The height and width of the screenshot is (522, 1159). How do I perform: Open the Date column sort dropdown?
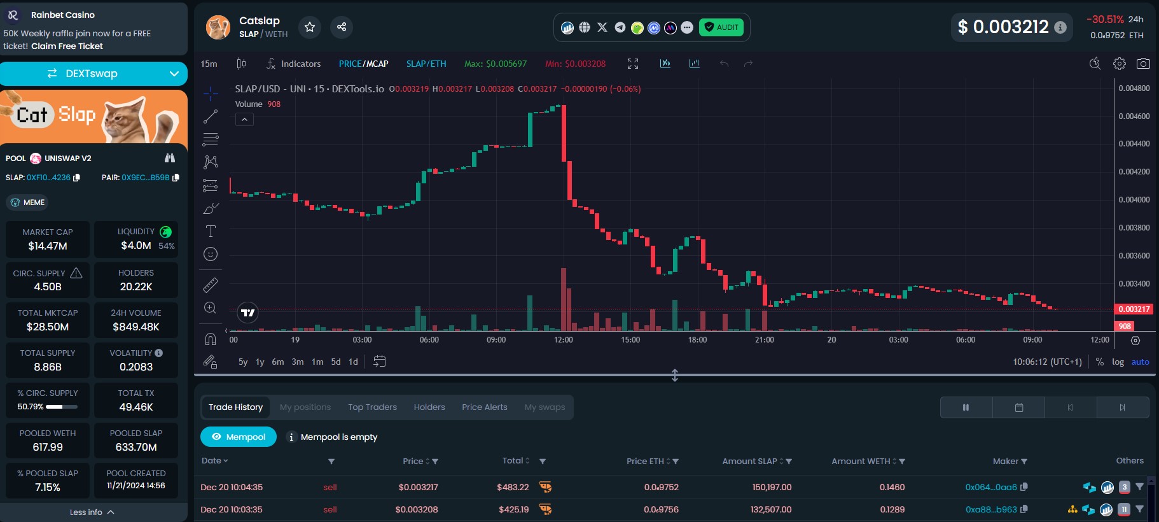pos(215,461)
